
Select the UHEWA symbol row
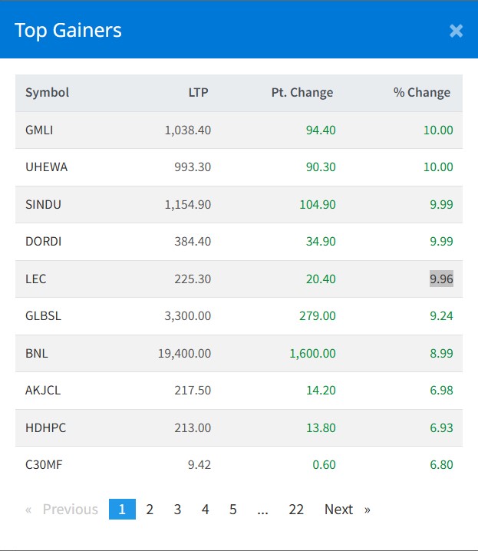46,167
